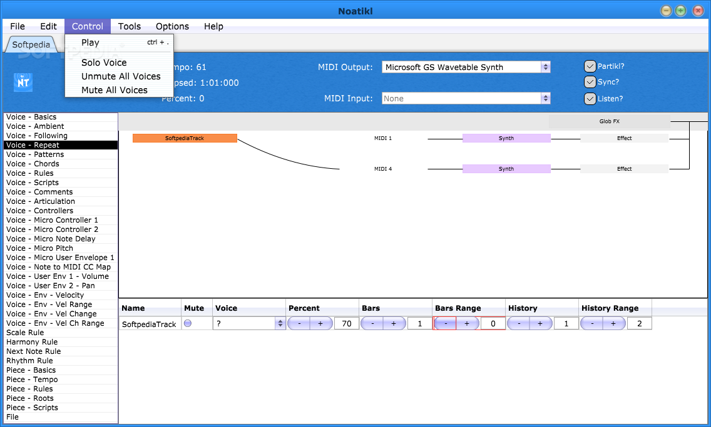Select Voice - Ambient in the view list
This screenshot has height=427, width=711.
coord(61,126)
